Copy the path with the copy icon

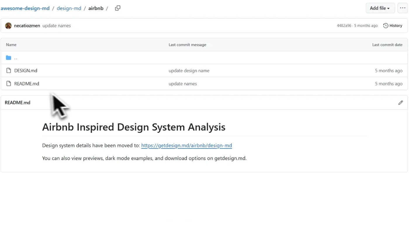click(118, 8)
